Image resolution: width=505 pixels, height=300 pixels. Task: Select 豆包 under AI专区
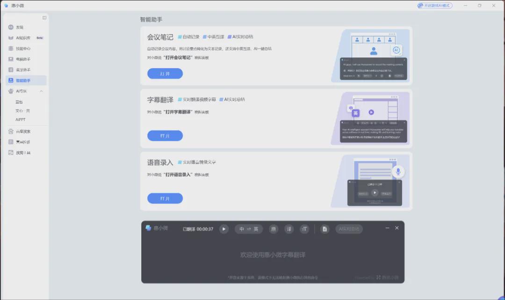point(19,102)
